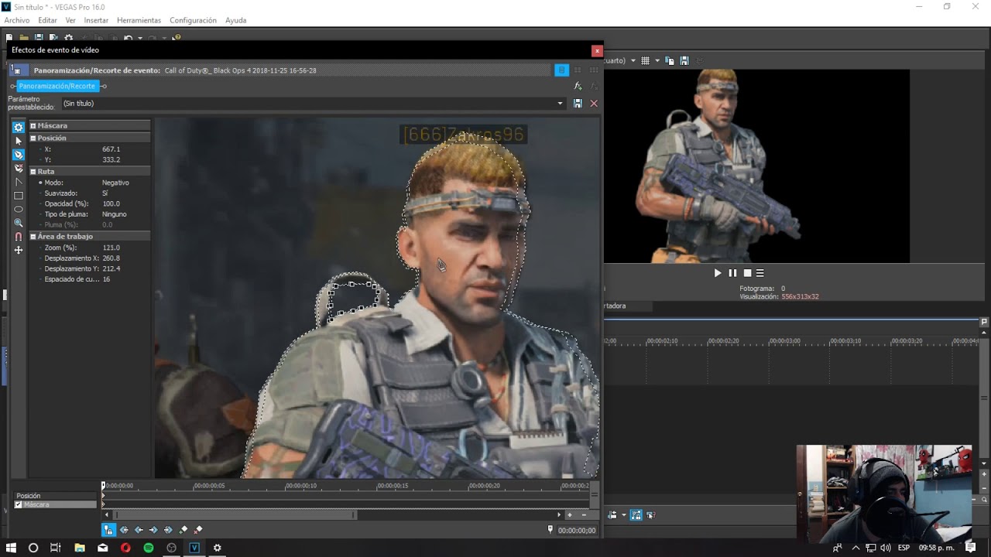
Task: Open the show properties gear tool
Action: pos(19,127)
